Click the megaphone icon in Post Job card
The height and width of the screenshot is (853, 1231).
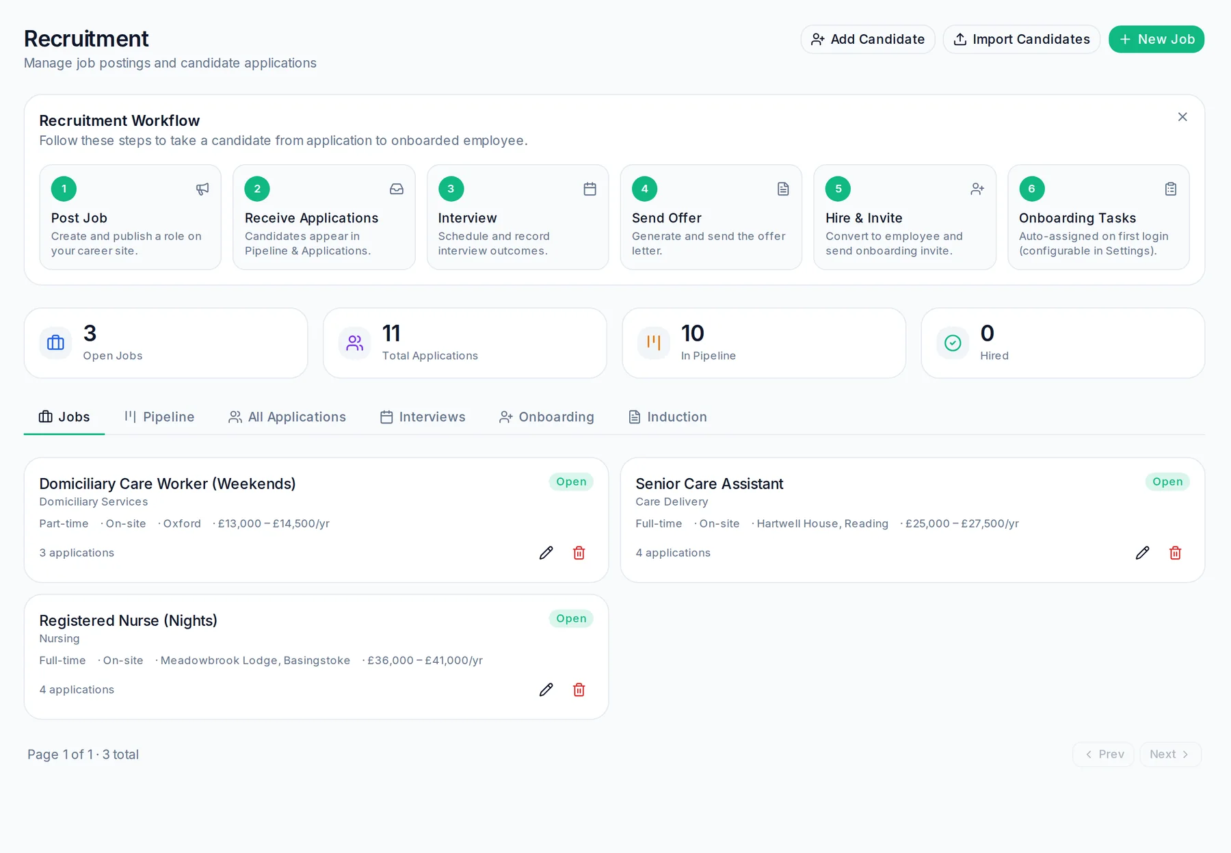202,189
